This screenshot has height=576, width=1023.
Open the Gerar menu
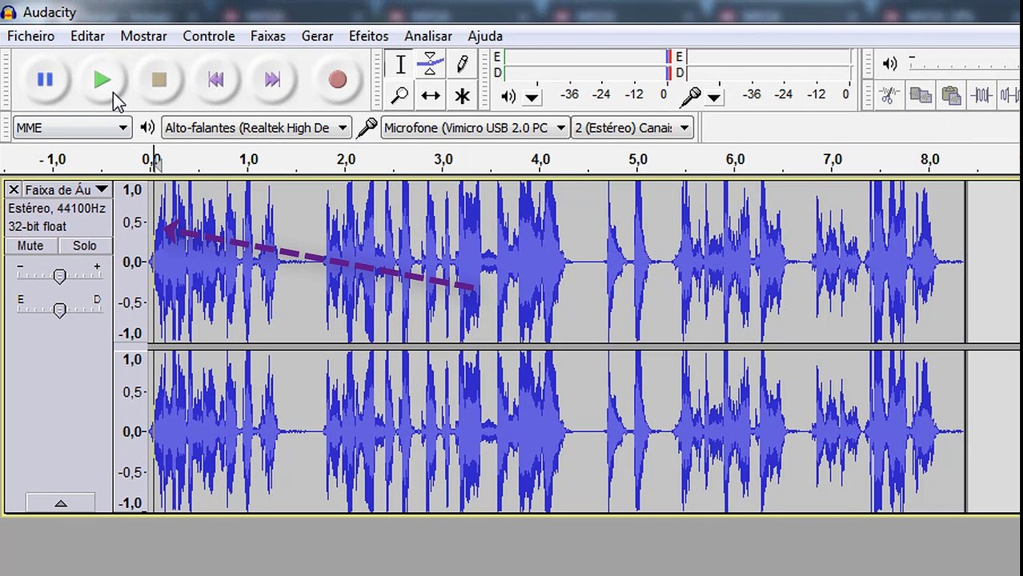coord(317,36)
